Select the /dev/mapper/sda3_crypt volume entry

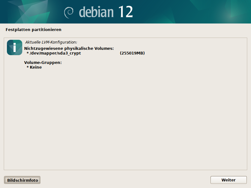(x=55, y=53)
